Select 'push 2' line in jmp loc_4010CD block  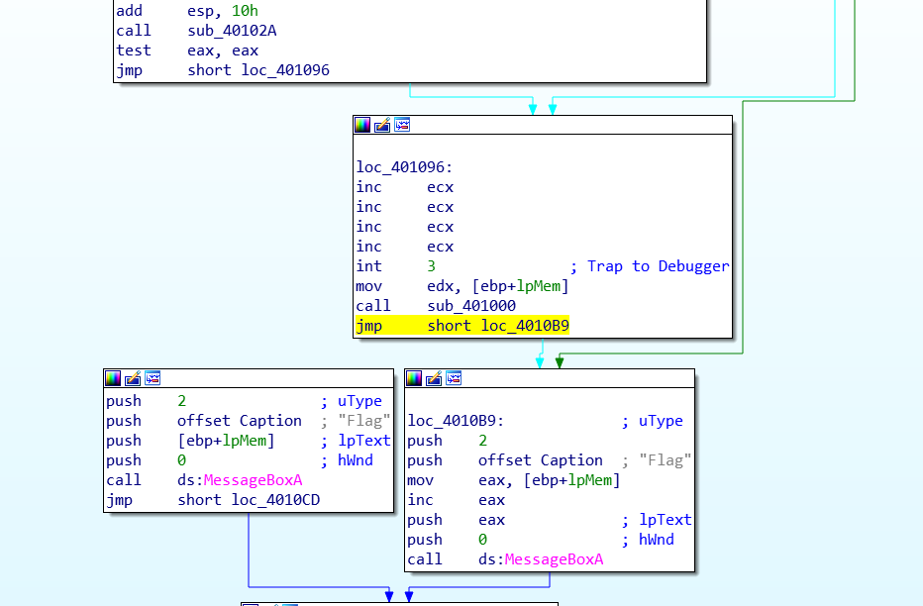pyautogui.click(x=146, y=401)
